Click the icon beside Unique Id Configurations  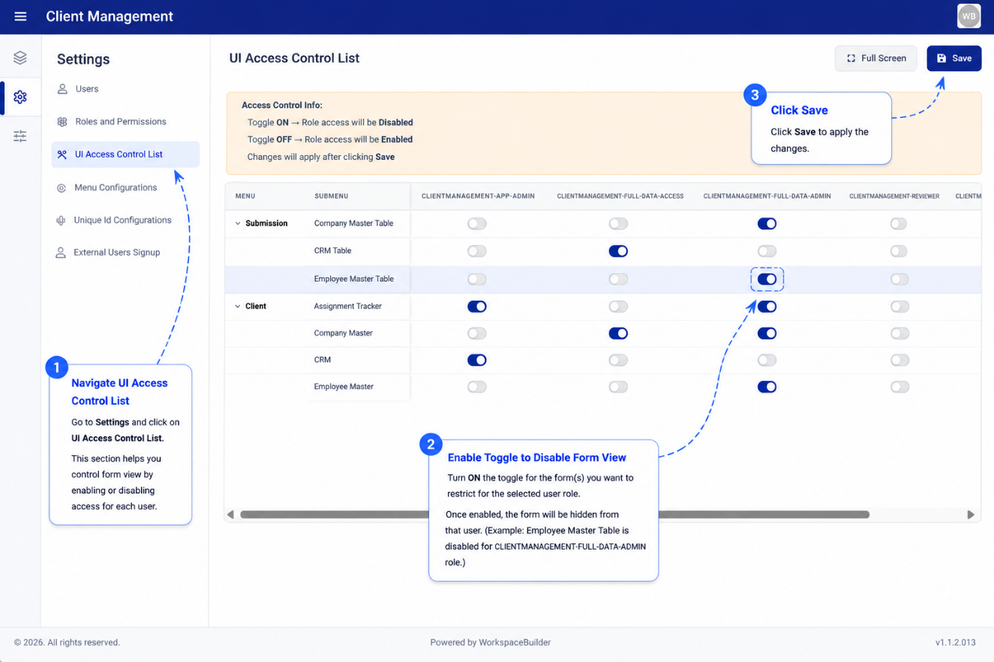point(61,220)
